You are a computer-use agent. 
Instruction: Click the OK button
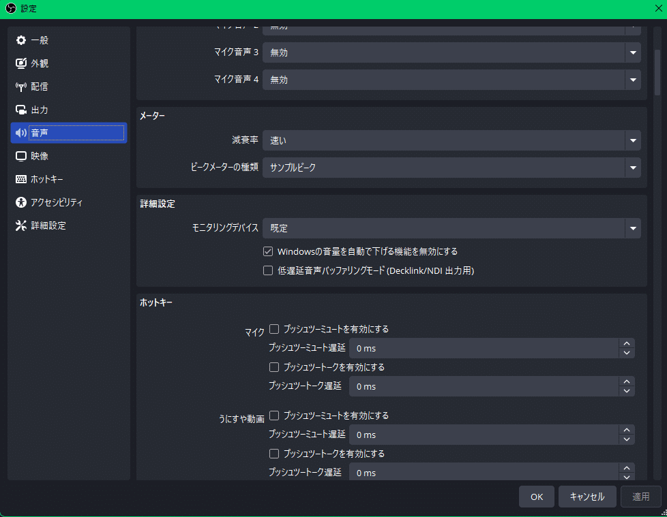[537, 497]
